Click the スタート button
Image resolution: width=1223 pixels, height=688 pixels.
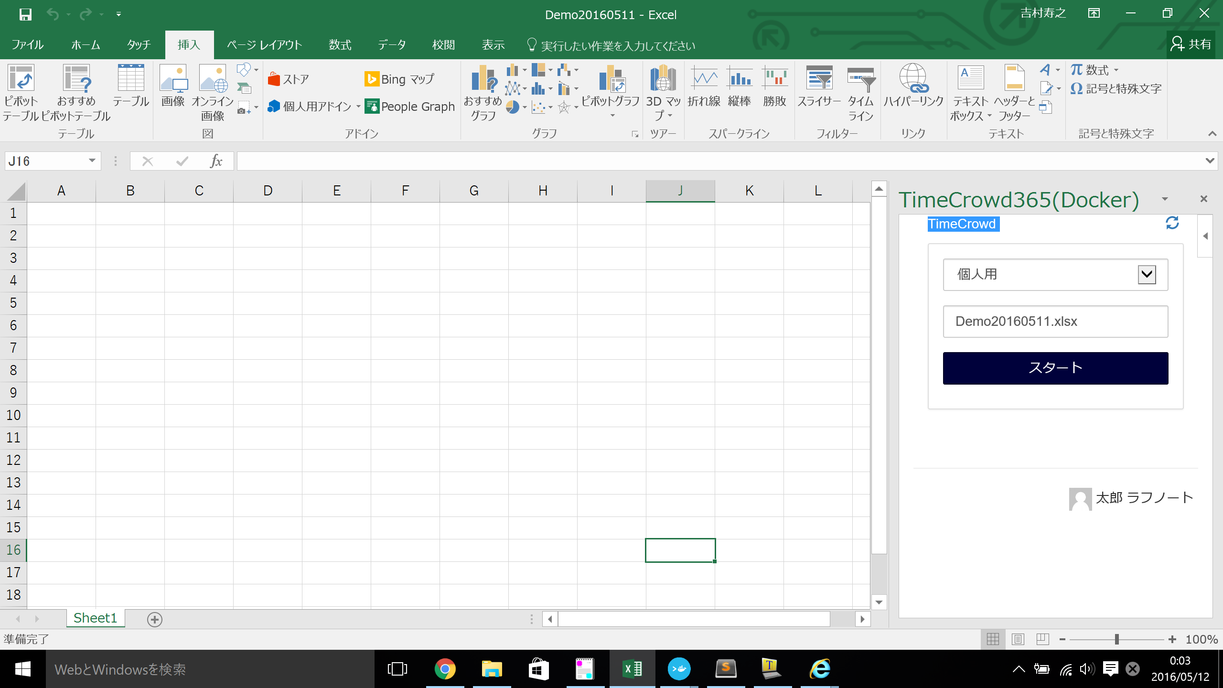pos(1055,368)
